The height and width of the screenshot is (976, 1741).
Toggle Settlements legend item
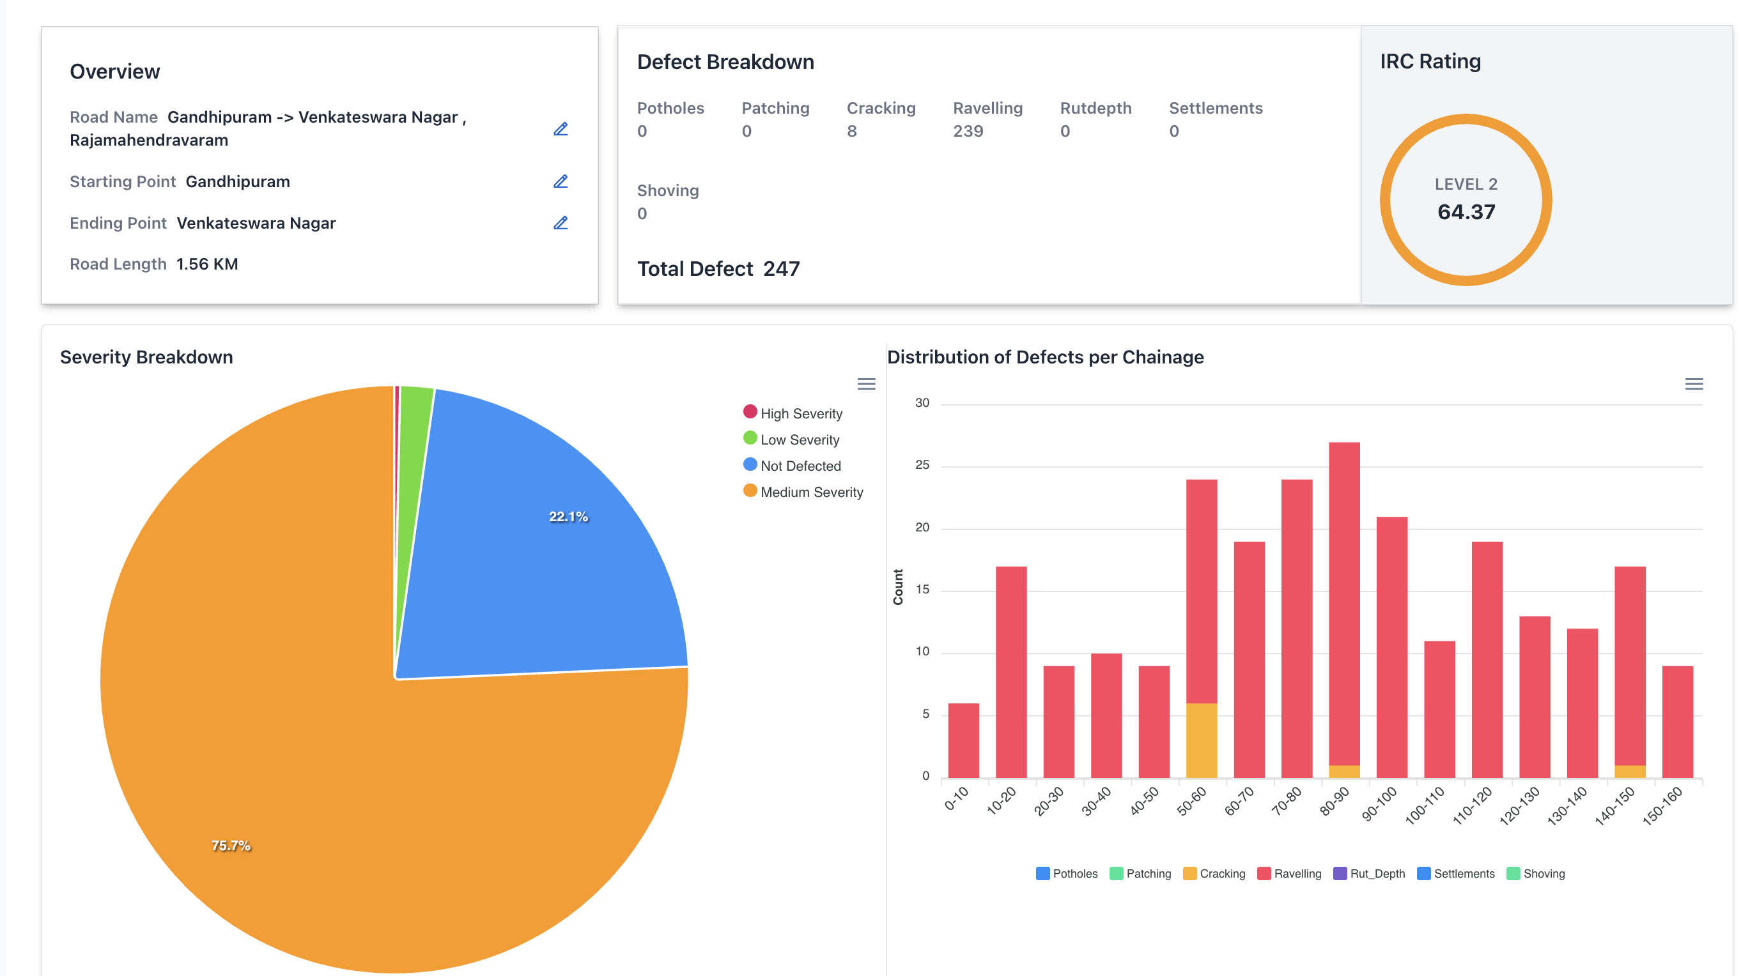(1463, 873)
